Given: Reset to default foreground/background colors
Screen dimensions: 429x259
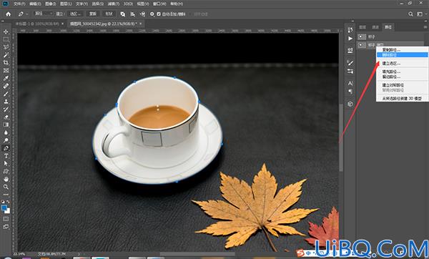Looking at the screenshot, I should (x=3, y=202).
